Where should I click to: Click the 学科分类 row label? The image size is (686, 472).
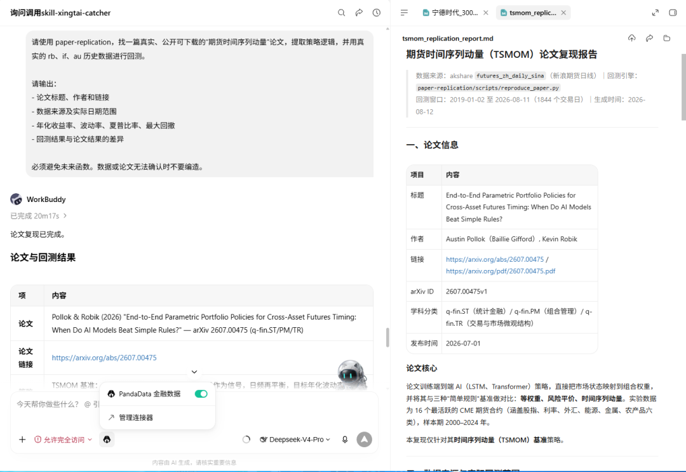click(x=424, y=311)
